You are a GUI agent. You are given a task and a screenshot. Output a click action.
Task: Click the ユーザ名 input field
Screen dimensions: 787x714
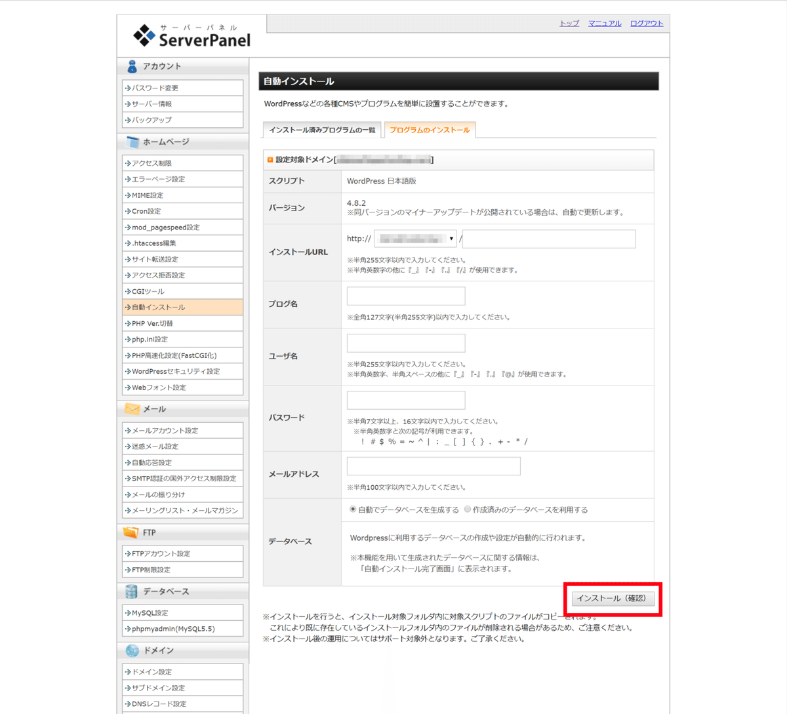pos(406,343)
